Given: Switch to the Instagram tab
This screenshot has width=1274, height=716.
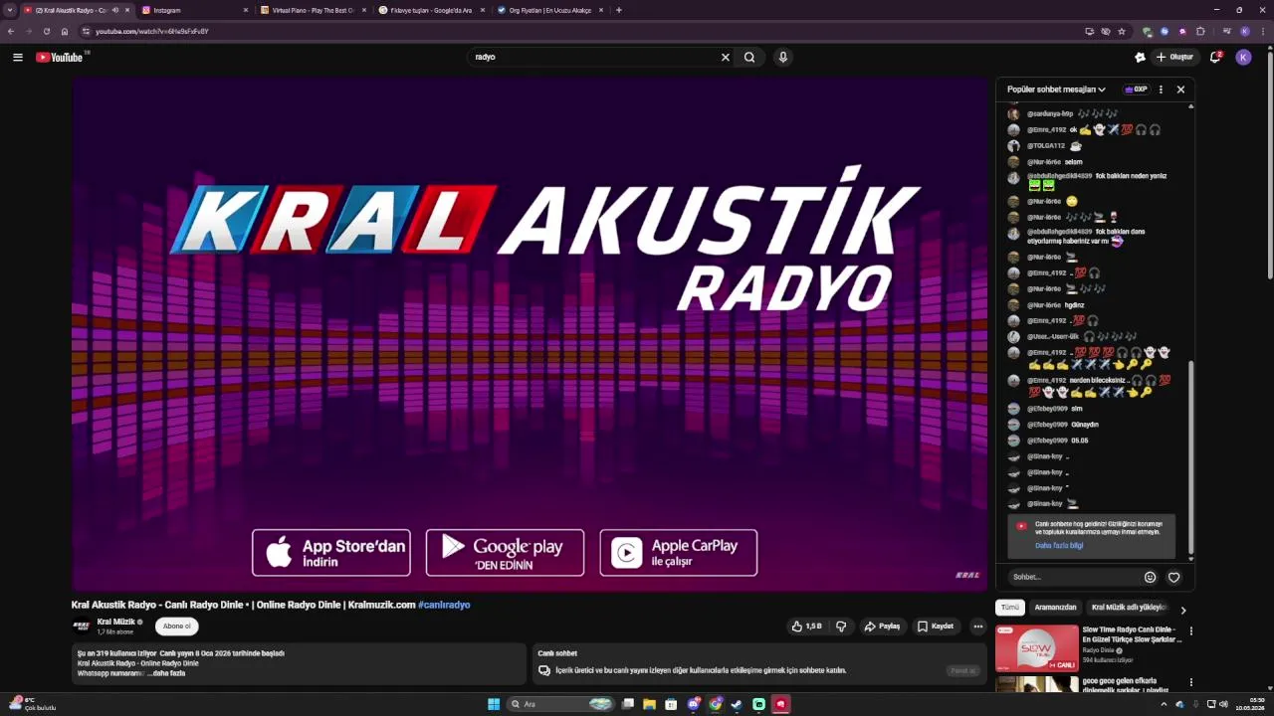Looking at the screenshot, I should pos(196,10).
